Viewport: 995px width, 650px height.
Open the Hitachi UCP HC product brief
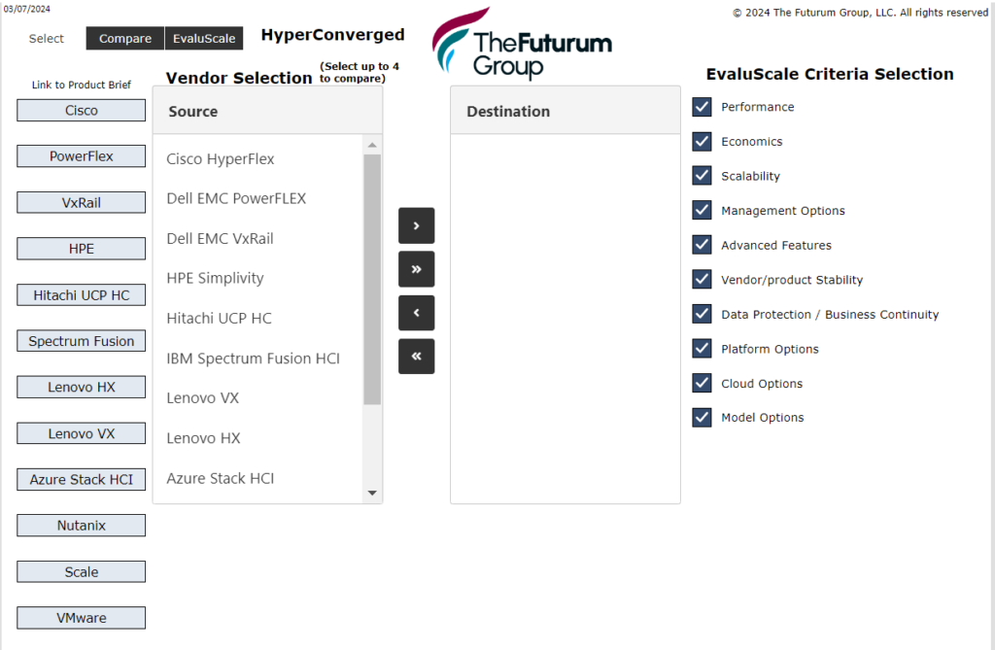[x=81, y=294]
